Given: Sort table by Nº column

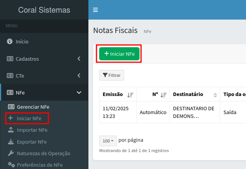Looking at the screenshot, I should pos(163,94).
